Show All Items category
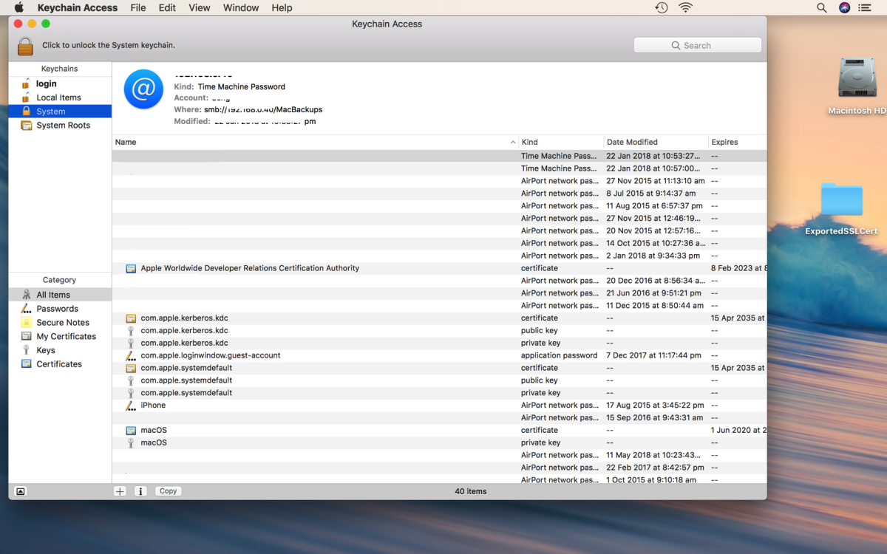 click(60, 295)
